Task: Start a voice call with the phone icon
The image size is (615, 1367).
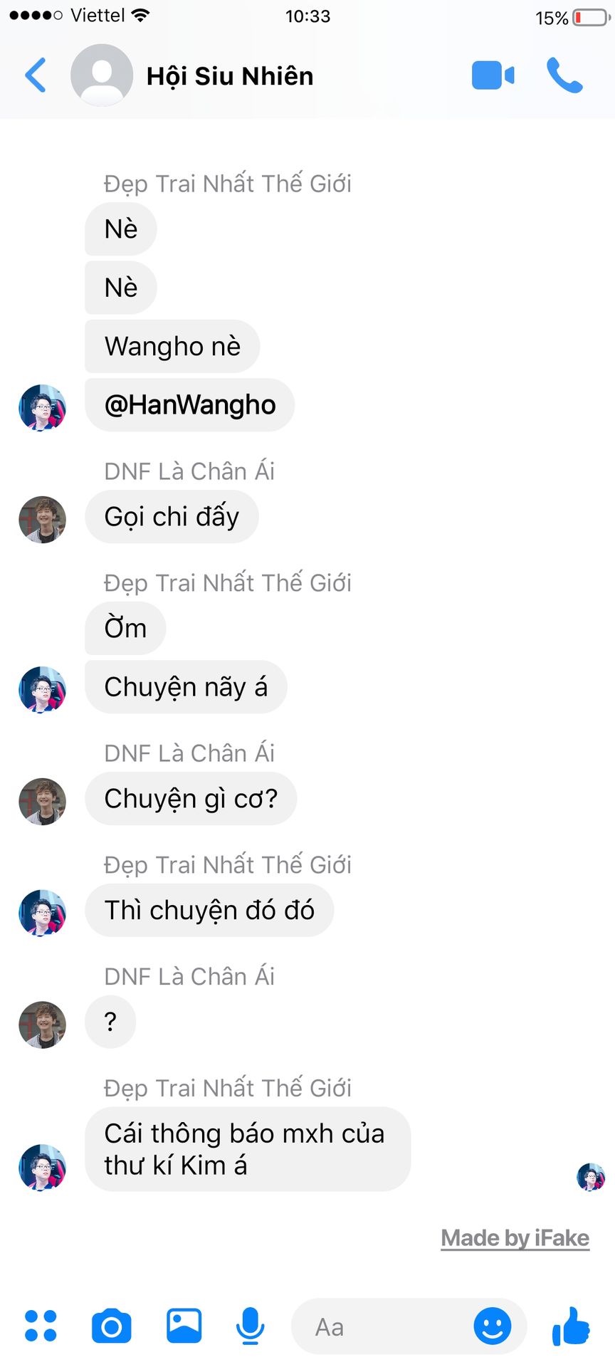Action: click(564, 75)
